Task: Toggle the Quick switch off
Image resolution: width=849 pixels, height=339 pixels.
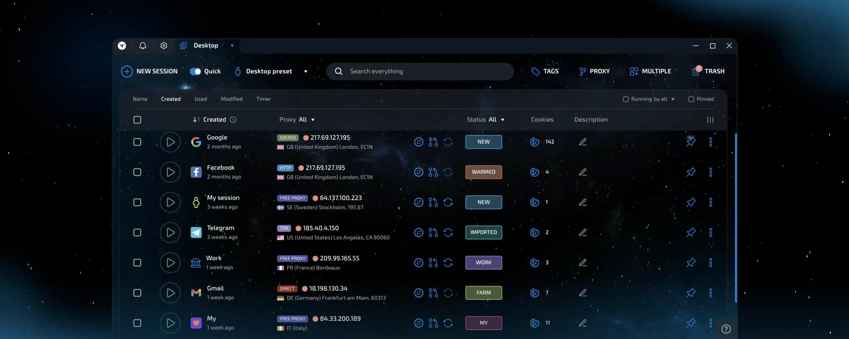Action: coord(195,71)
